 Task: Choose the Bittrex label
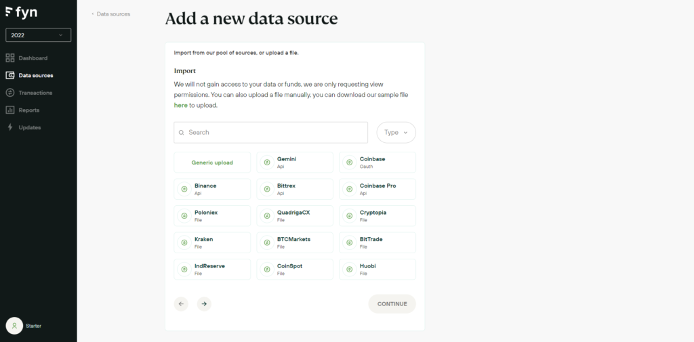pos(286,186)
